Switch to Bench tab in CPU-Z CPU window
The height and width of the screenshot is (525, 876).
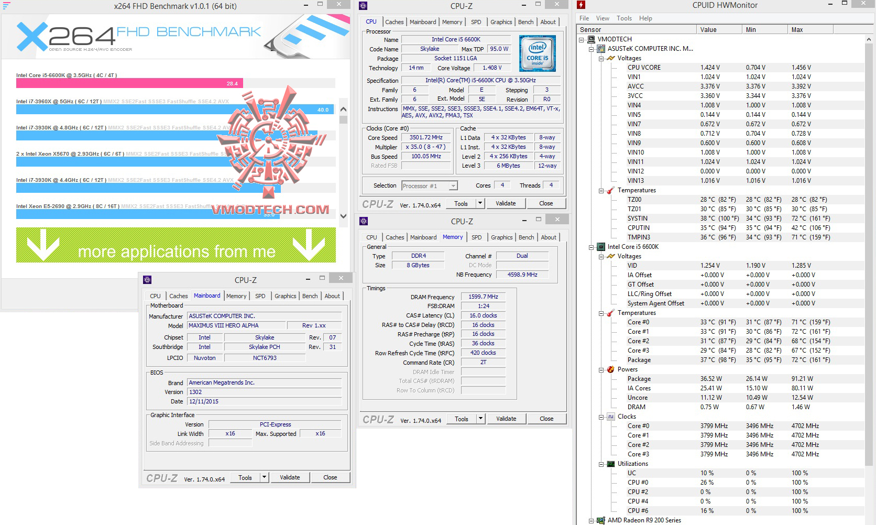tap(526, 22)
